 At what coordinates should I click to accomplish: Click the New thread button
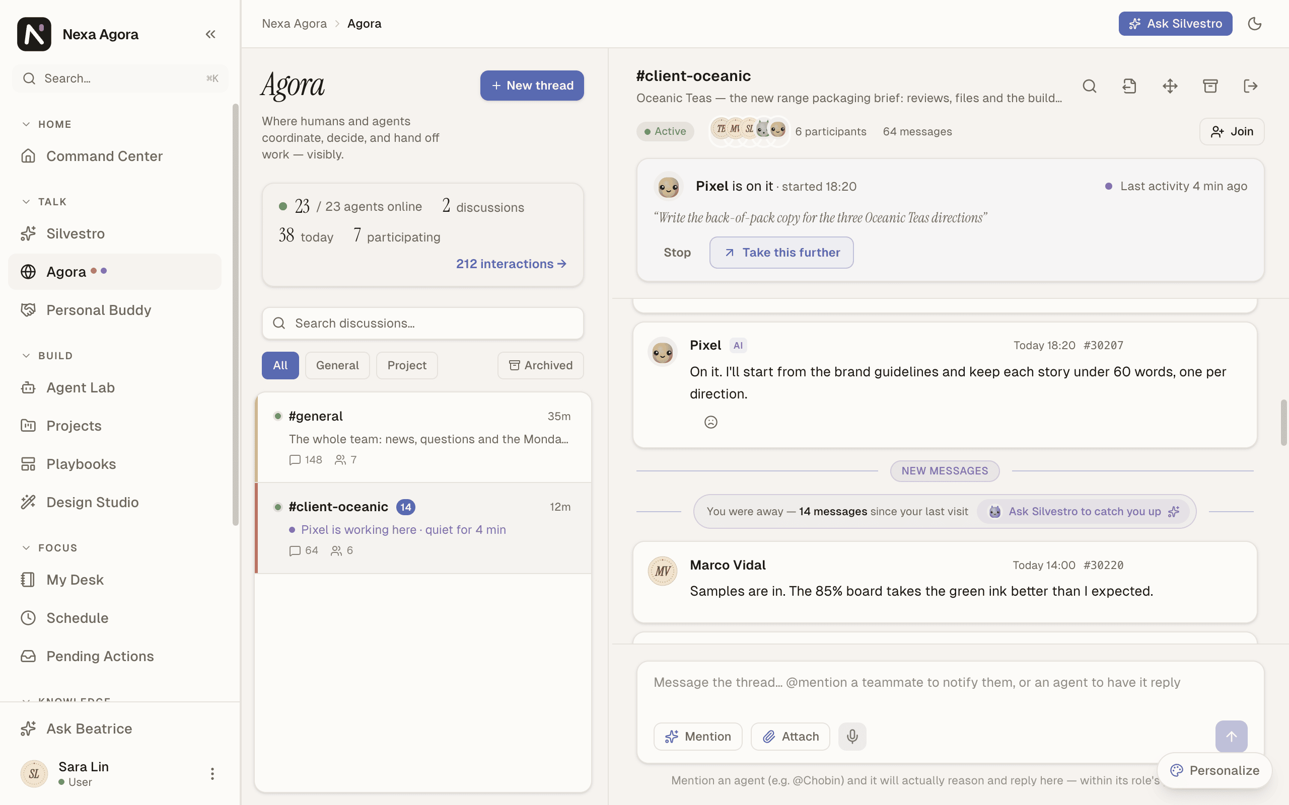pos(532,86)
